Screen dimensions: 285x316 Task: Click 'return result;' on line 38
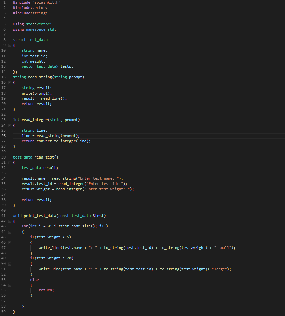pos(36,200)
